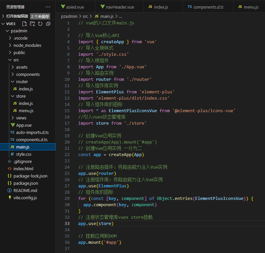This screenshot has width=265, height=253.
Task: Click the braces icon beside package.json
Action: [10, 183]
